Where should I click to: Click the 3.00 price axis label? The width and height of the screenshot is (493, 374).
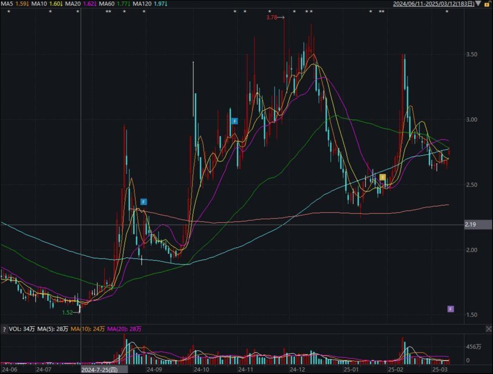tap(472, 119)
